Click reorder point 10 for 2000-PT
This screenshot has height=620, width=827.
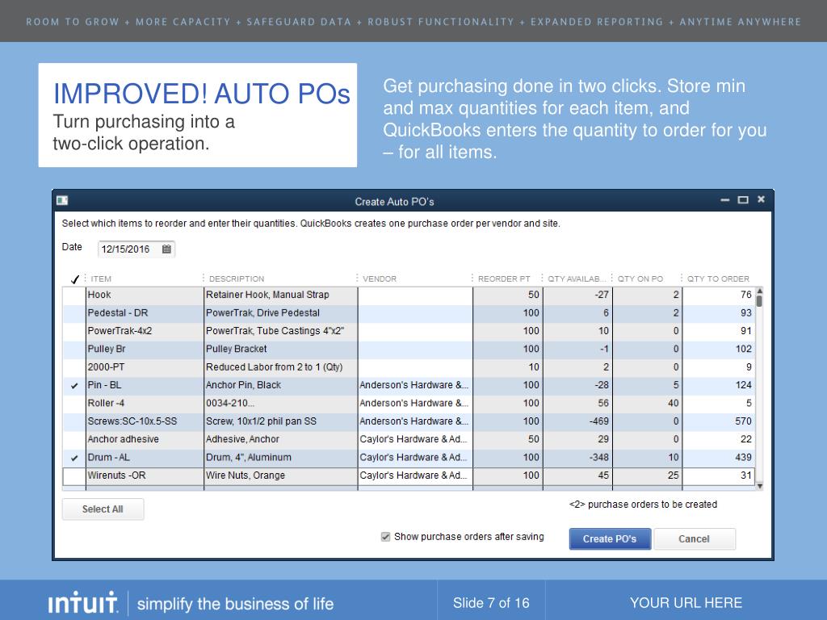click(507, 367)
